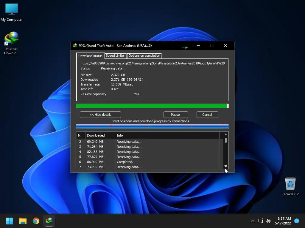Image resolution: width=305 pixels, height=228 pixels.
Task: Select connection row 3 with 71.264 MB
Action: tap(150, 147)
